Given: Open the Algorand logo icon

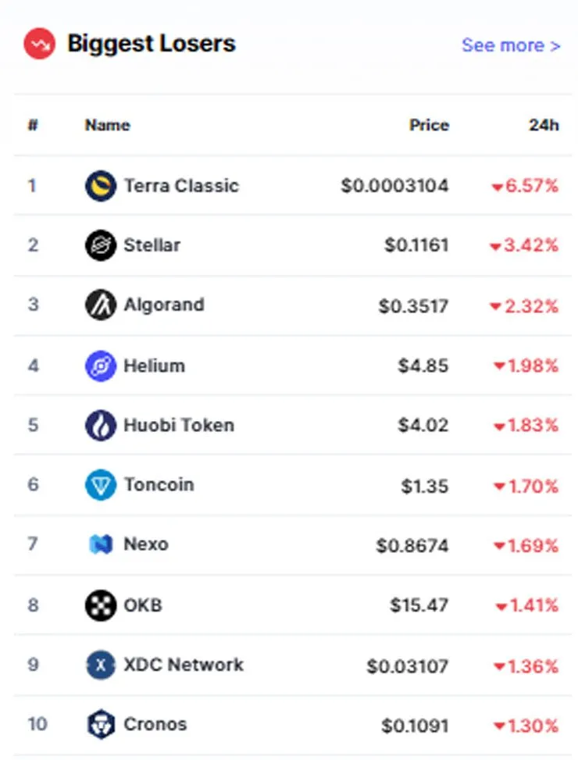Looking at the screenshot, I should 101,305.
